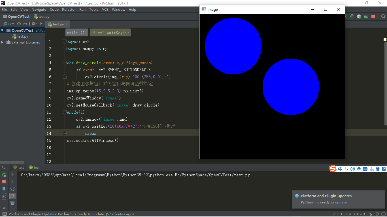This screenshot has width=387, height=217.
Task: Click OpenCVTest in the navigation bar
Action: point(16,17)
